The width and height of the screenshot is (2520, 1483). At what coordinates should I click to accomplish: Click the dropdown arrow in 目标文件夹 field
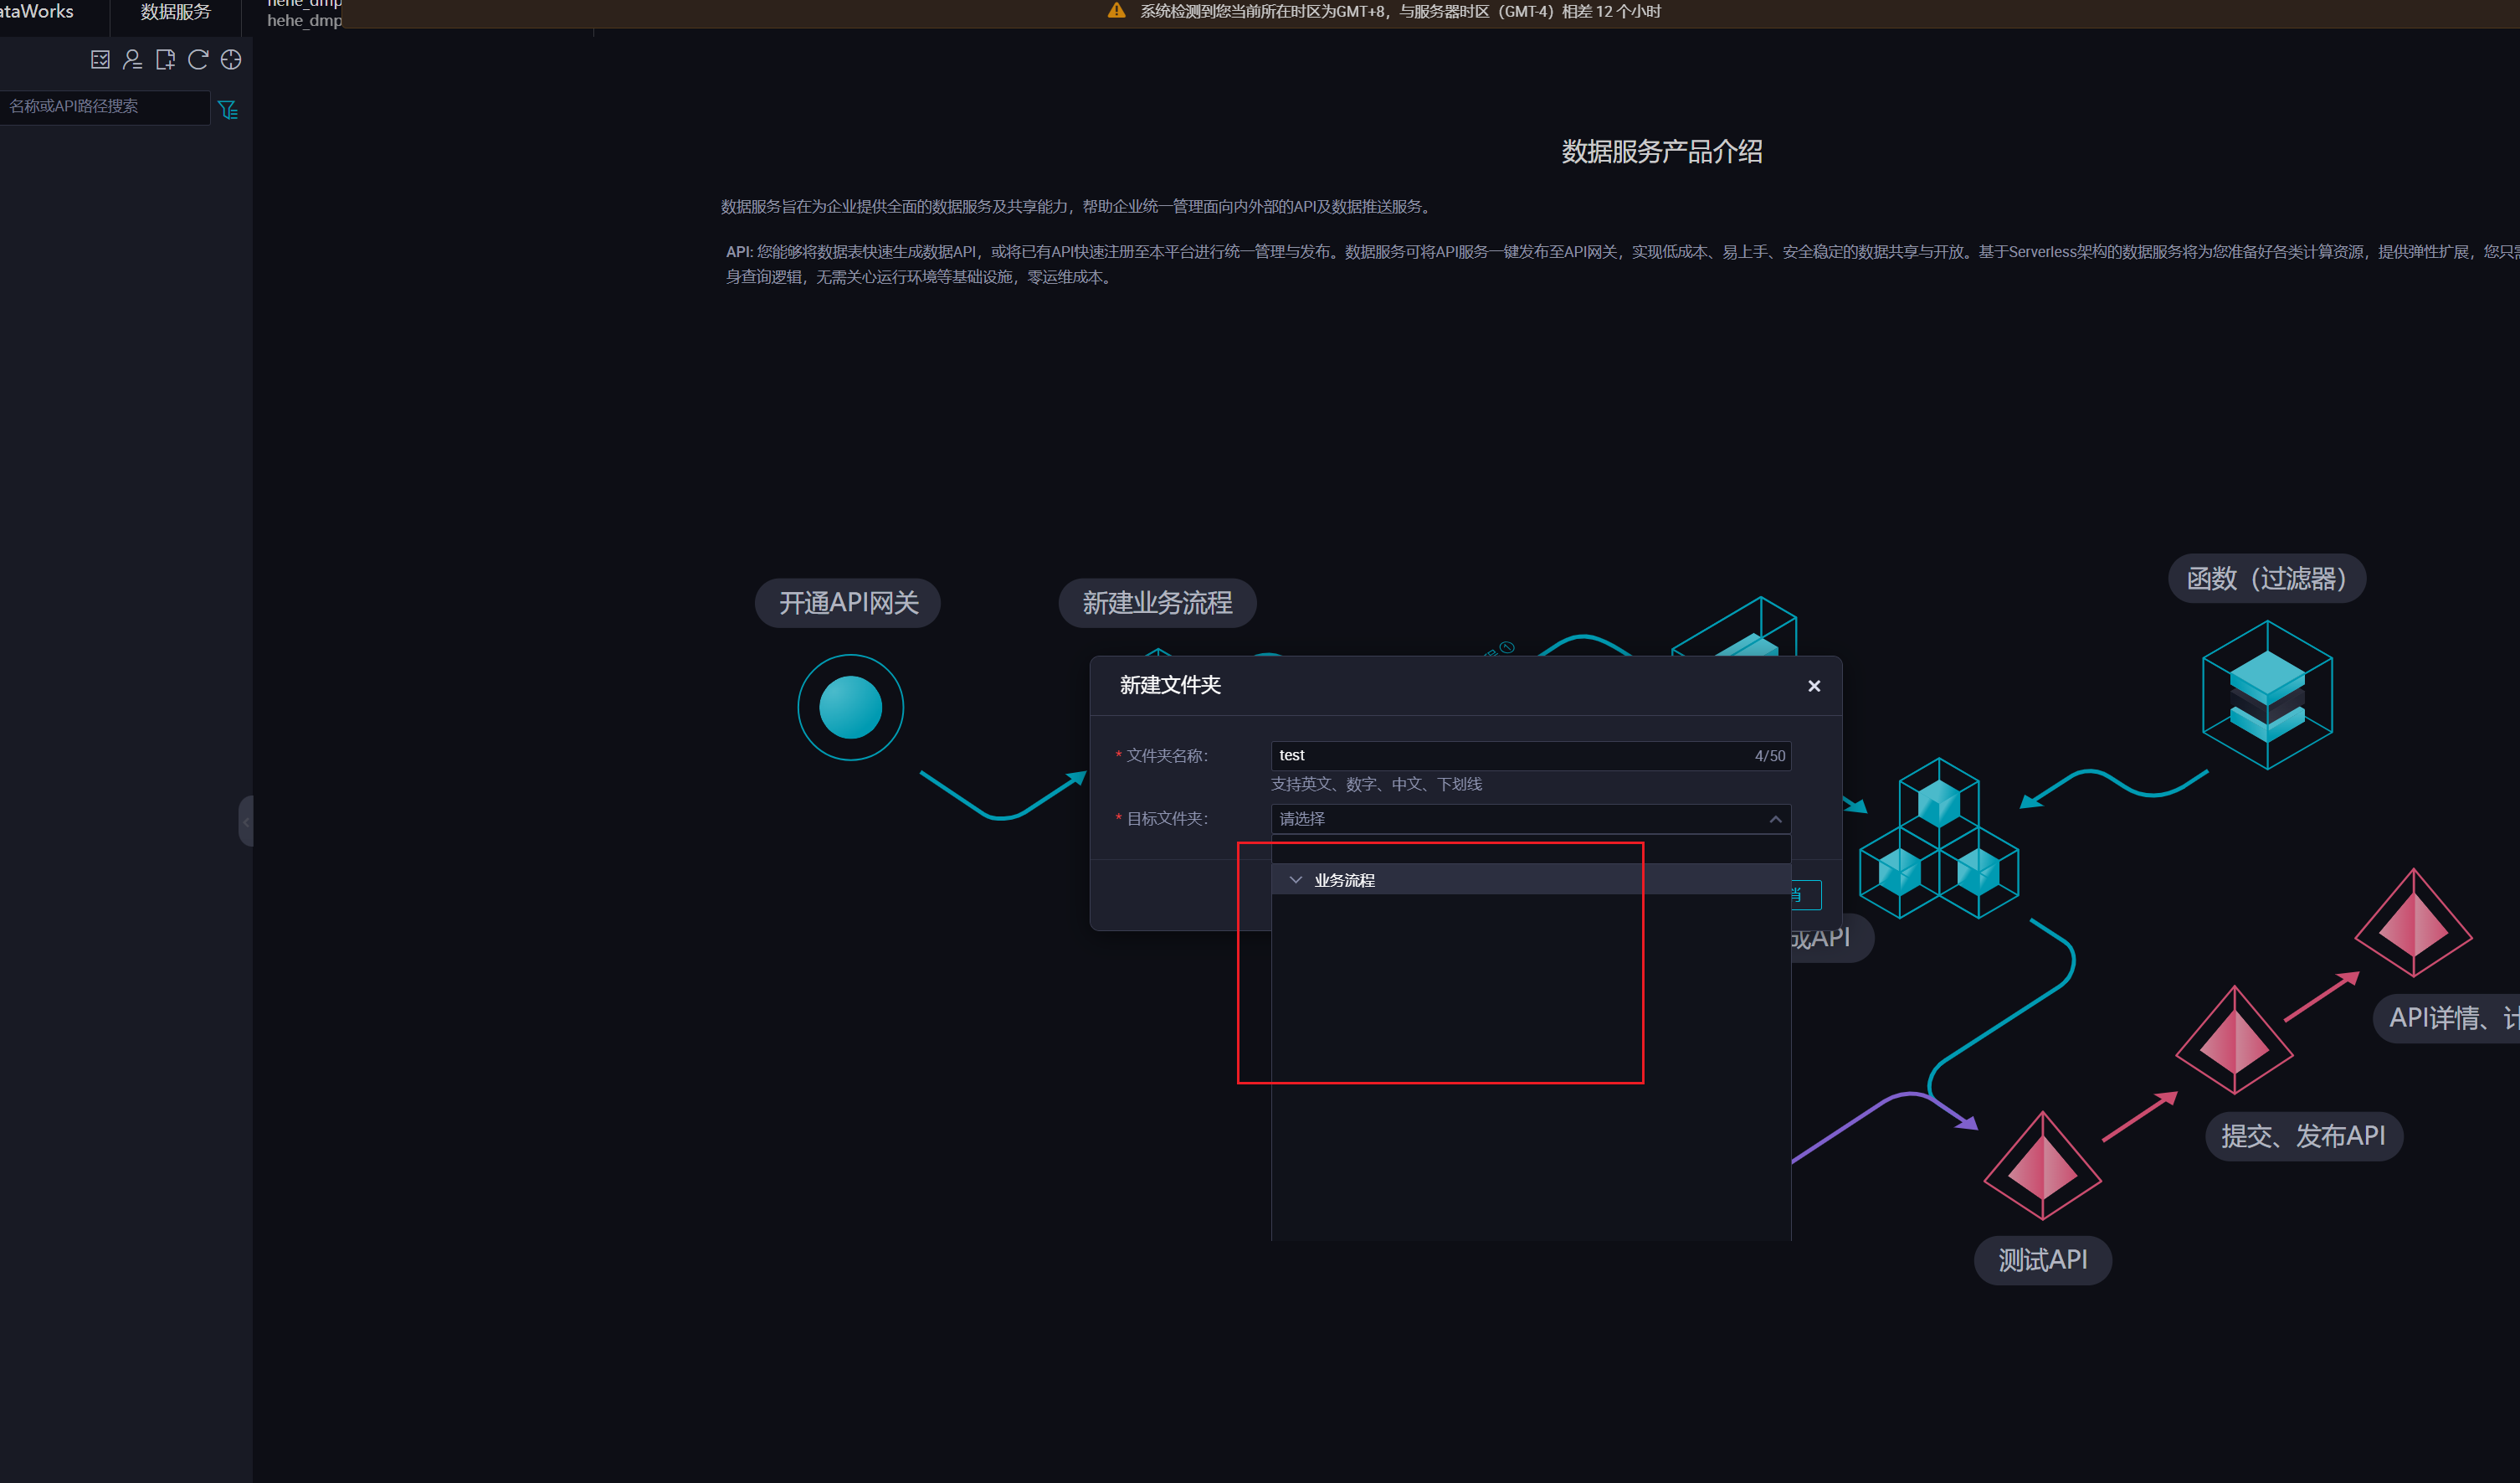[x=1775, y=819]
